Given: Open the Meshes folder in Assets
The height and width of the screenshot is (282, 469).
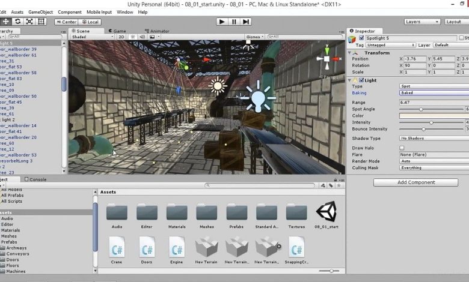Looking at the screenshot, I should click(207, 215).
